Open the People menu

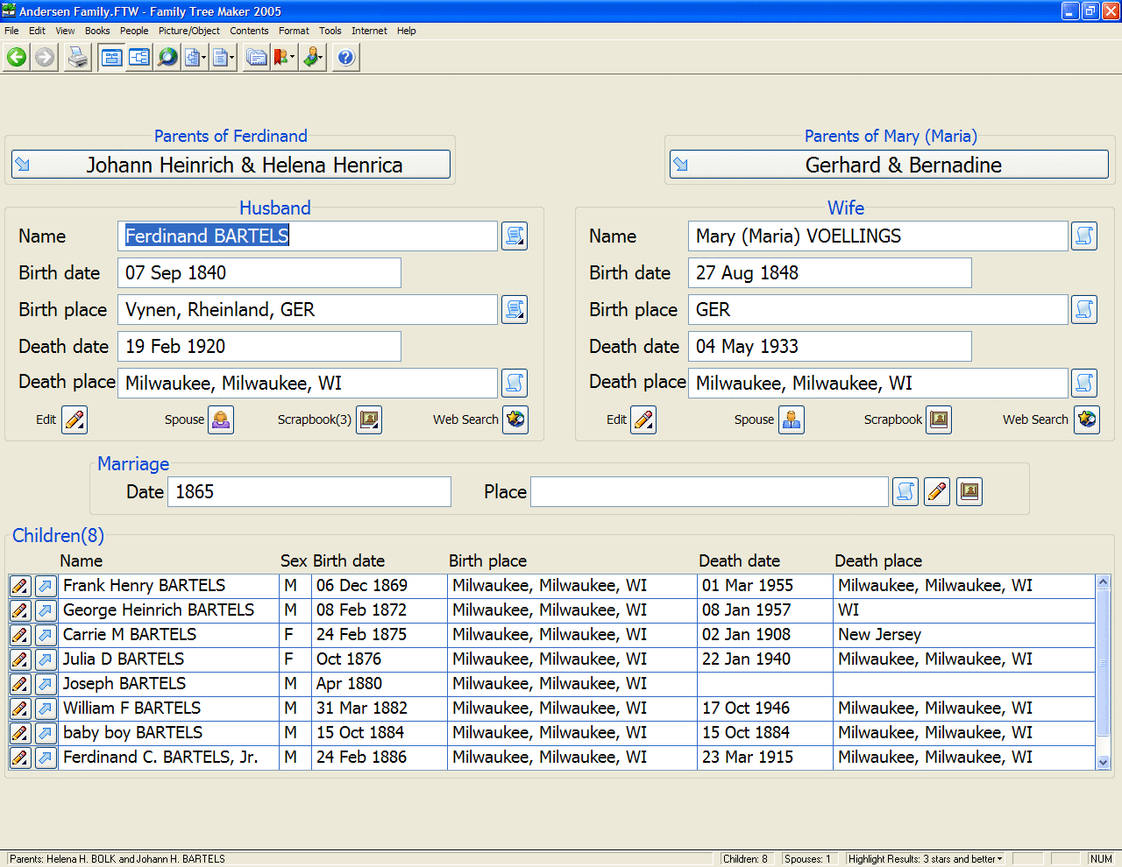134,31
